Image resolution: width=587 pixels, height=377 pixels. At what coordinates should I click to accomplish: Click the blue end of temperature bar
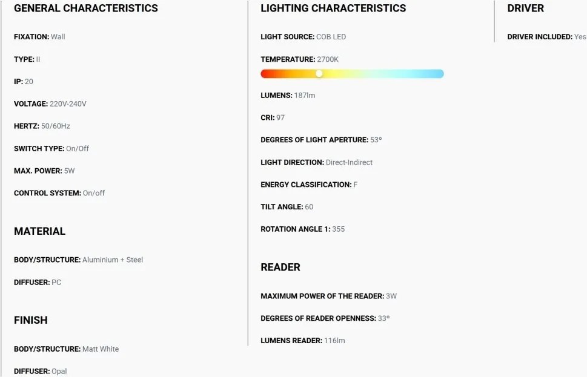(439, 74)
